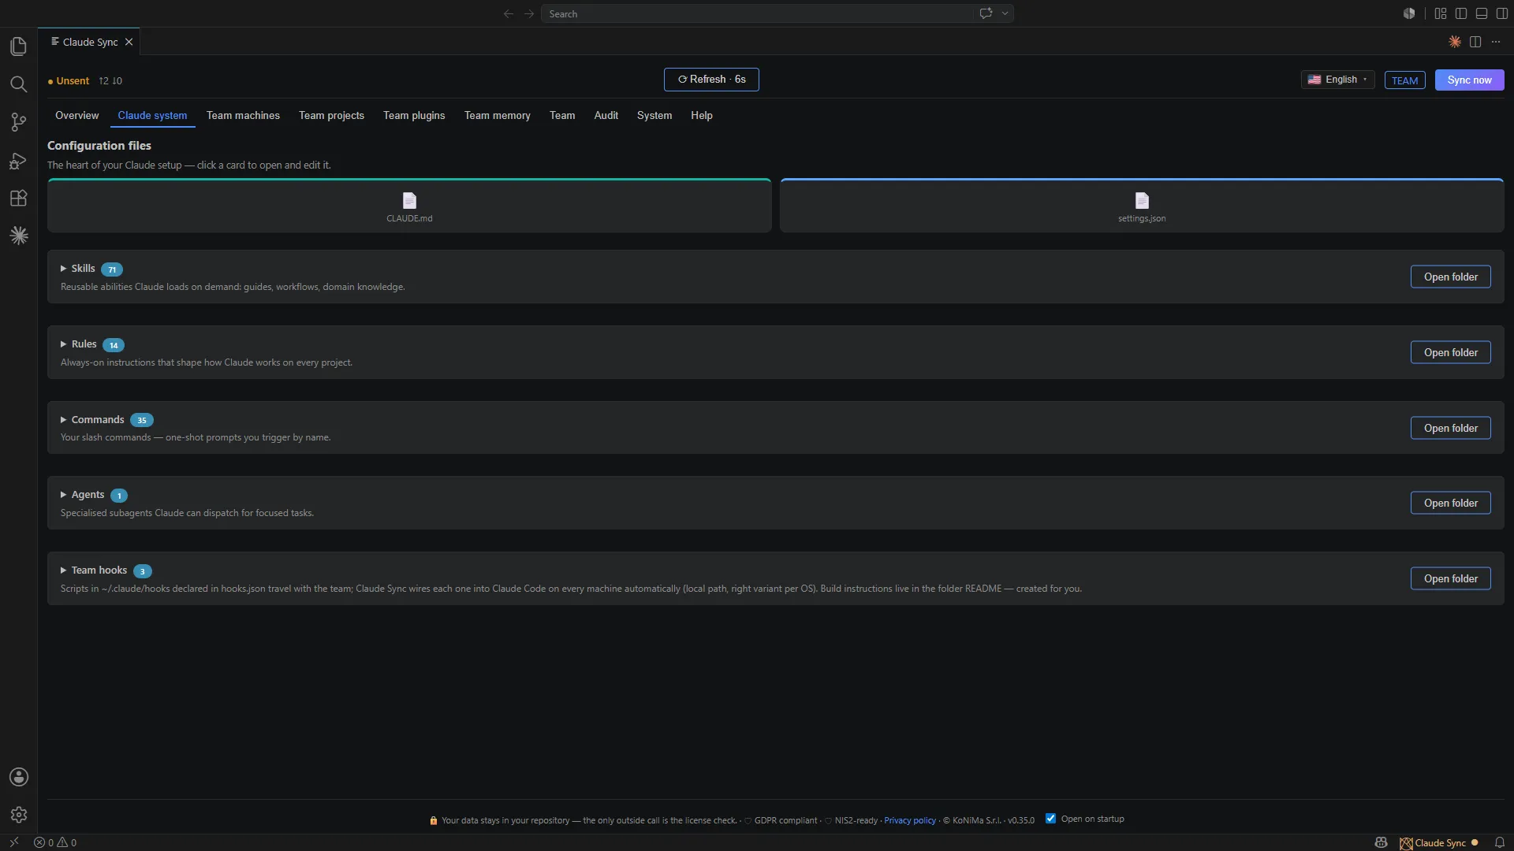Click the orange Claude icon in editor actions
This screenshot has width=1514, height=851.
[x=1455, y=42]
